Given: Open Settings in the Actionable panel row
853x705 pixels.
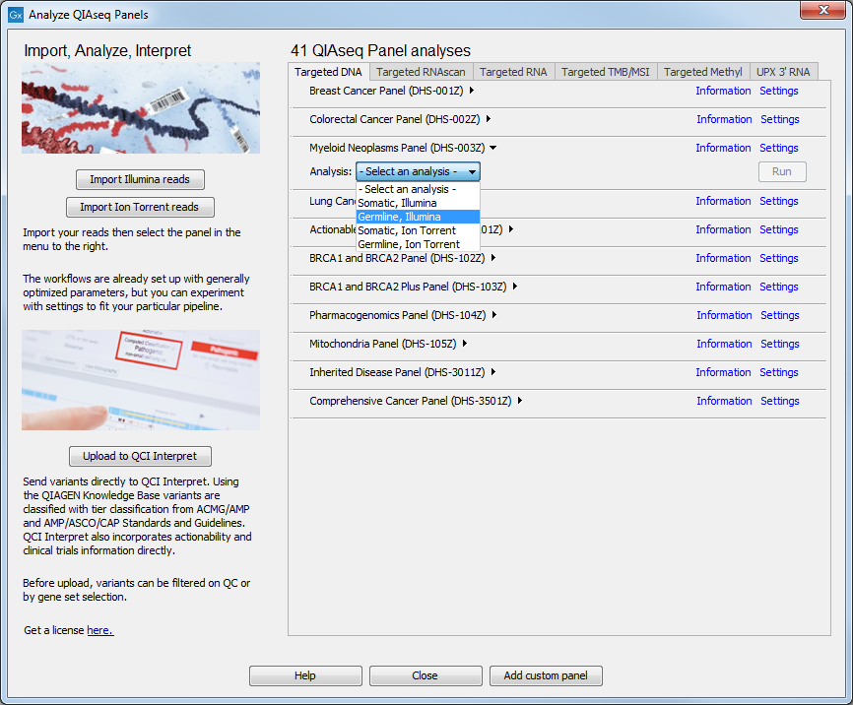Looking at the screenshot, I should pyautogui.click(x=779, y=229).
